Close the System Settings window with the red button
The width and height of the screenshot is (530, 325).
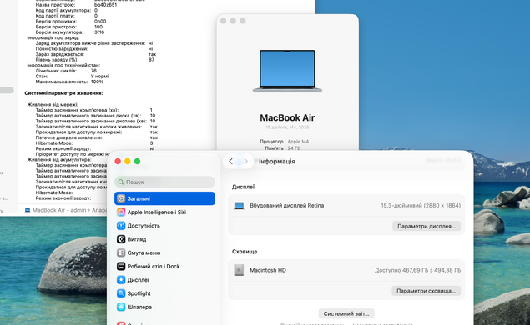(x=118, y=162)
